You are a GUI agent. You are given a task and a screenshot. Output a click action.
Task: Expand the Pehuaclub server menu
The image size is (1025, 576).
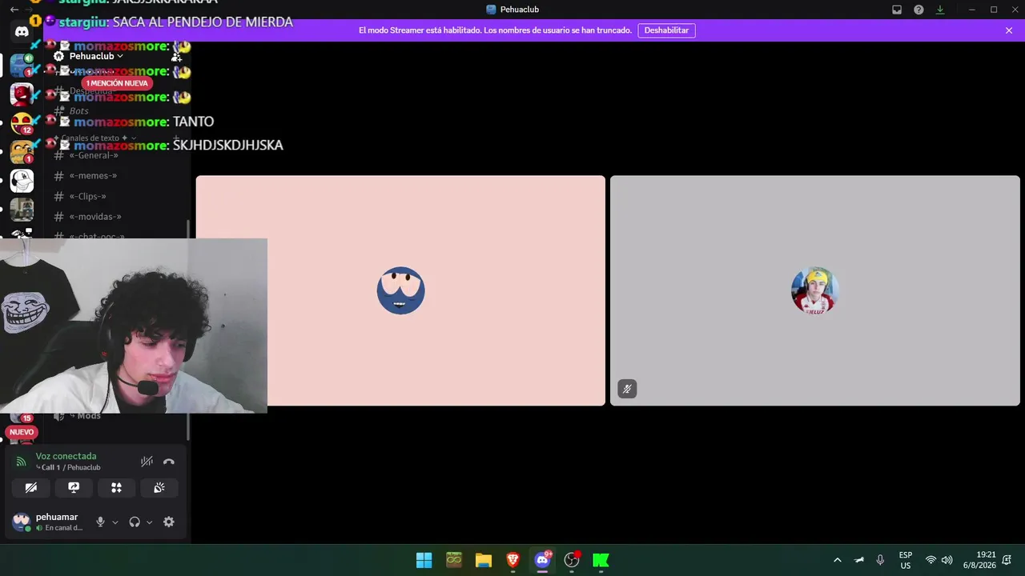[96, 56]
